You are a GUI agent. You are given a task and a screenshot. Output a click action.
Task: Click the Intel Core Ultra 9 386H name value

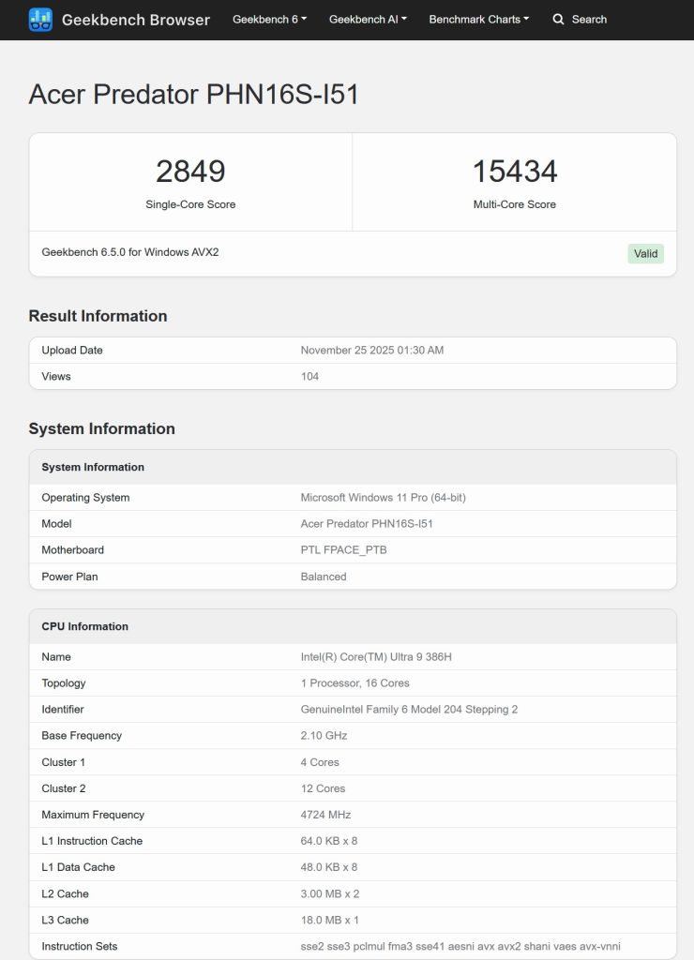pyautogui.click(x=376, y=657)
